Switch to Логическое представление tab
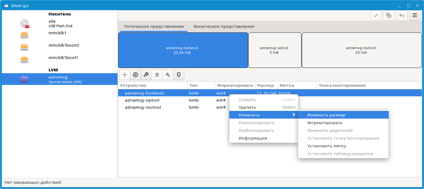424x189 pixels. coord(154,27)
